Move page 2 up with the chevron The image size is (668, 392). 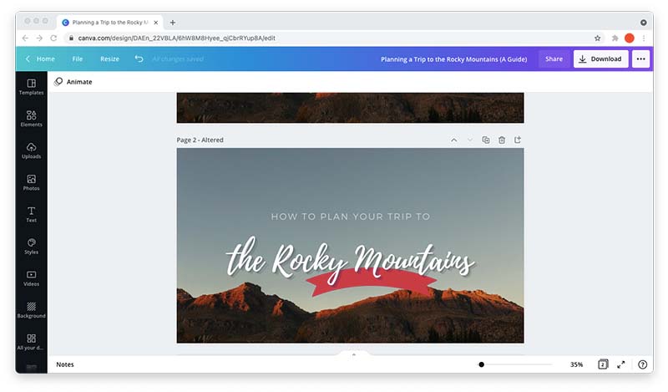point(454,140)
